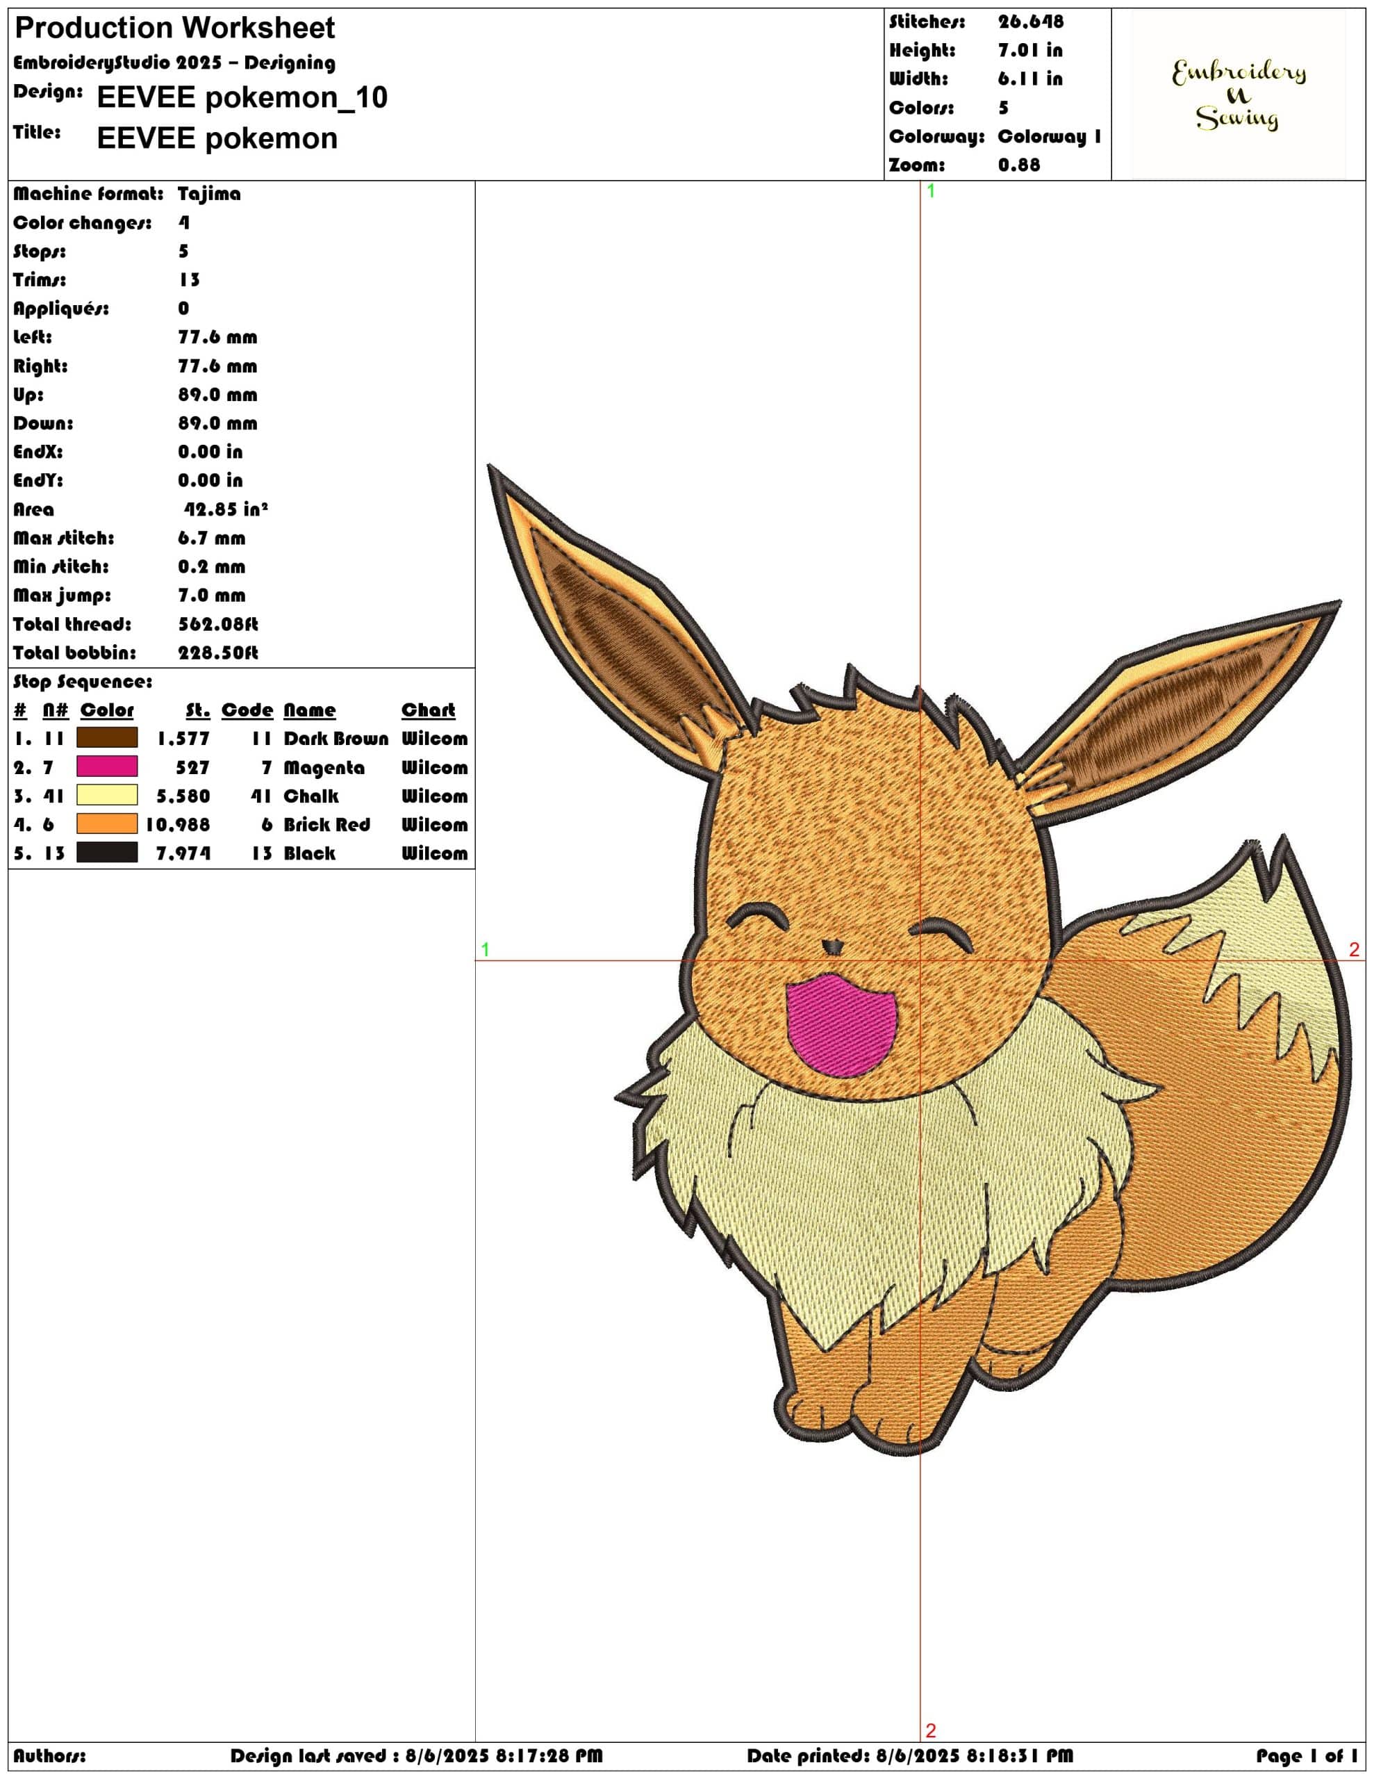
Task: Click the machine format 'Tajima'
Action: tap(209, 194)
